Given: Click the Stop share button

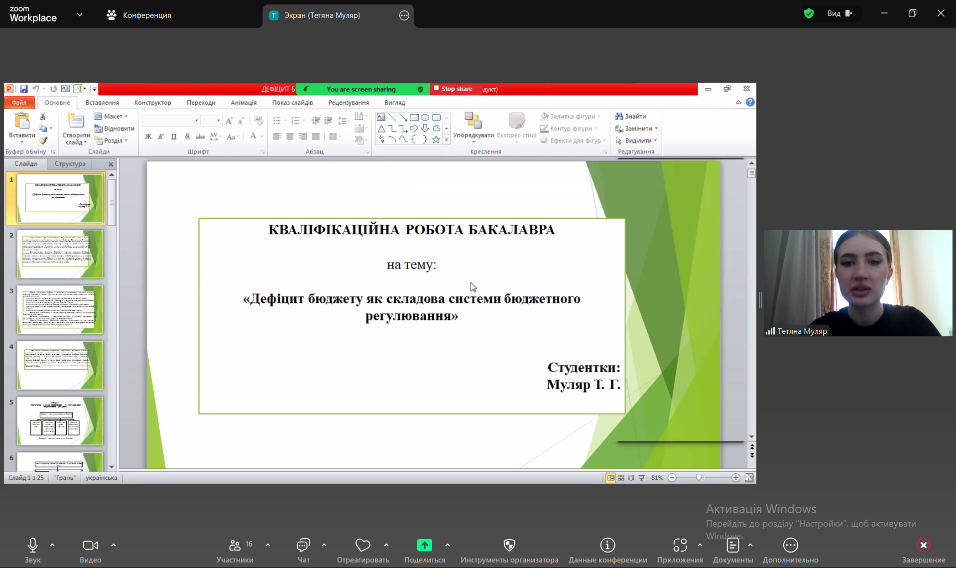Looking at the screenshot, I should [x=453, y=89].
